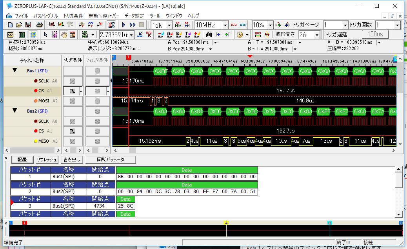The image size is (407, 249).
Task: Toggle the falling-edge trigger on Bus2 CS
Action: pos(73,131)
